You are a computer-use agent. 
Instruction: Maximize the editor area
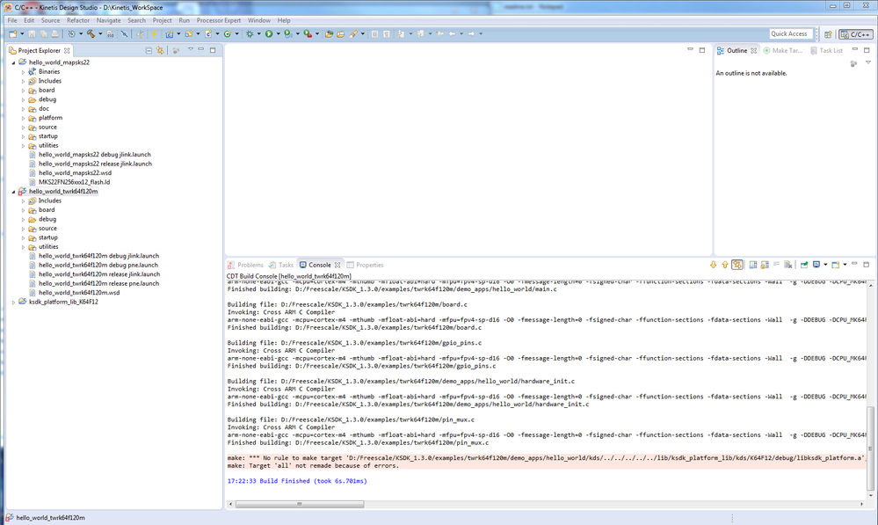[702, 50]
